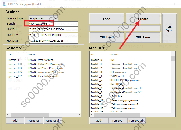
Task: Click Modules horizontal scrollbar thumb
Action: point(117,114)
